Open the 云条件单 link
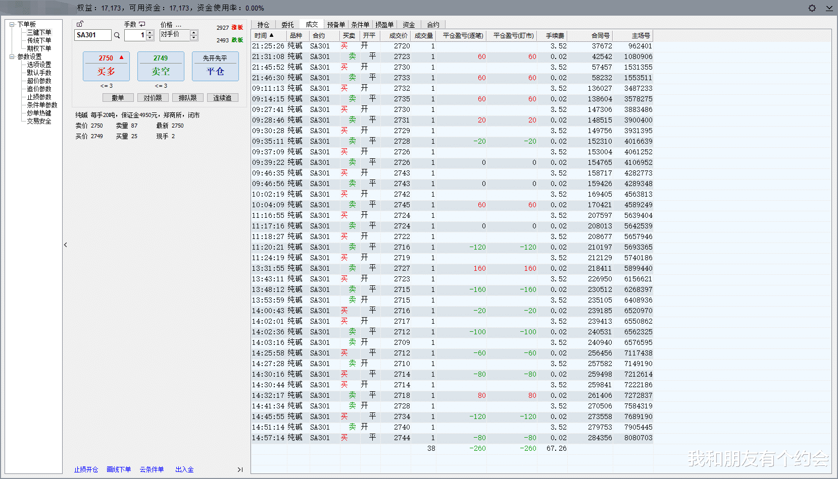 point(152,469)
